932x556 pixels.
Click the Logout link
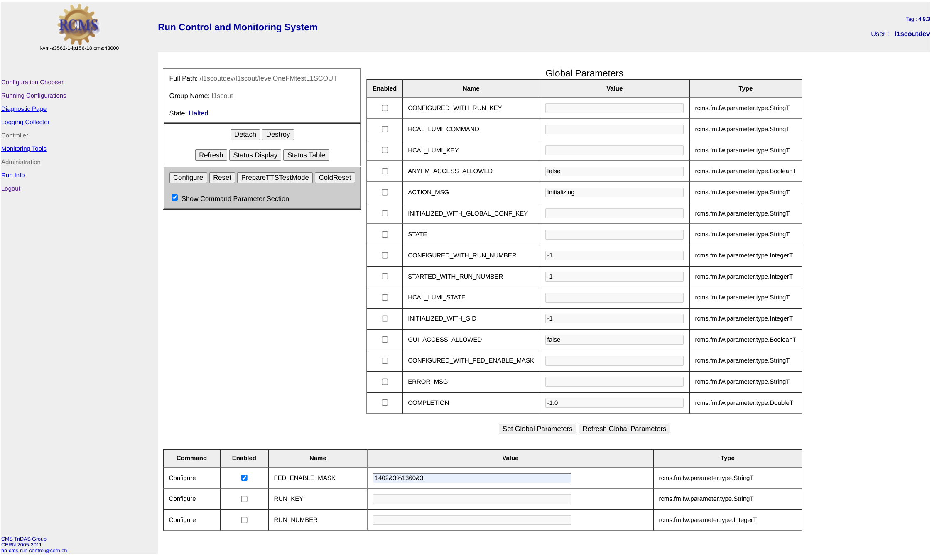click(11, 189)
